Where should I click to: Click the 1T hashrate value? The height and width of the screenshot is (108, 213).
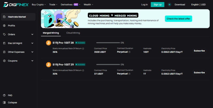click(145, 74)
